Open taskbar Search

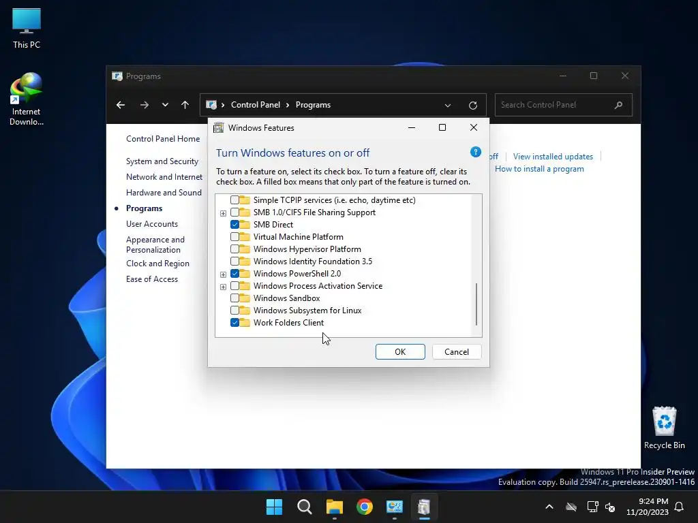tap(305, 507)
